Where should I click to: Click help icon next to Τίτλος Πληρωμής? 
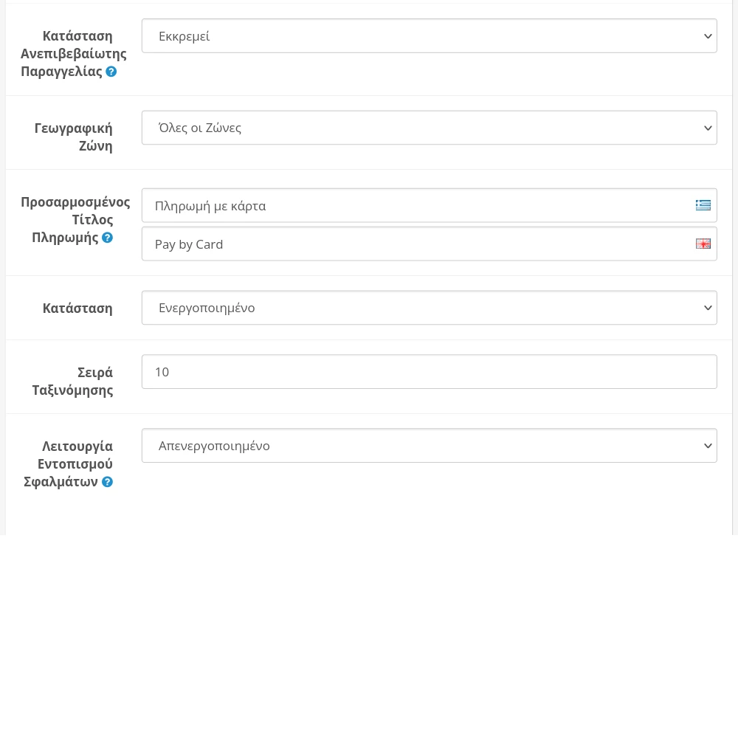click(108, 238)
